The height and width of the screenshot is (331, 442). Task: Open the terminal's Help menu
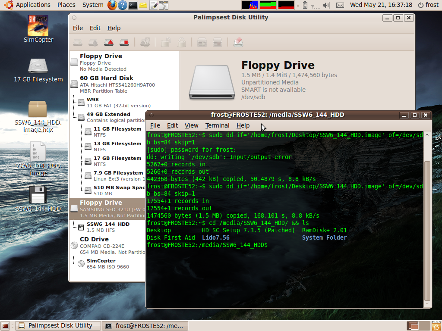(x=243, y=125)
